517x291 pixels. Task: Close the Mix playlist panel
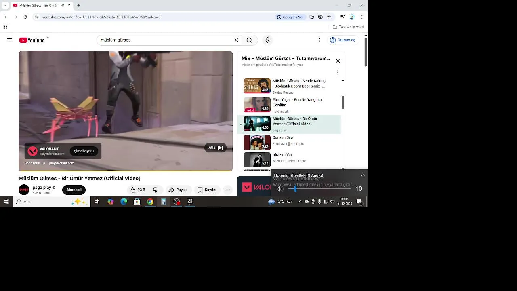point(338,61)
